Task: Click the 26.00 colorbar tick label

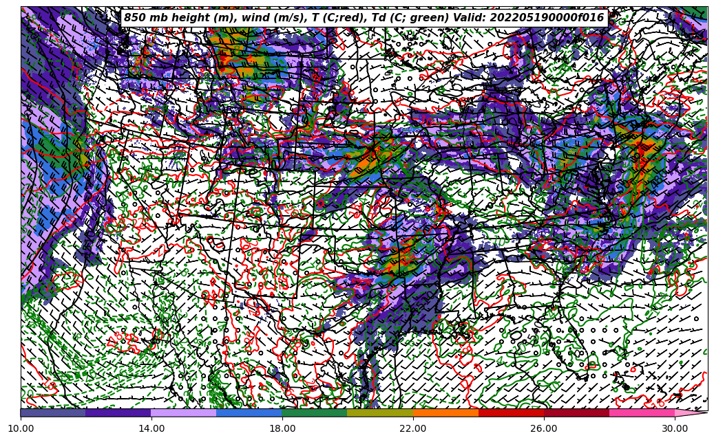Action: pyautogui.click(x=544, y=428)
